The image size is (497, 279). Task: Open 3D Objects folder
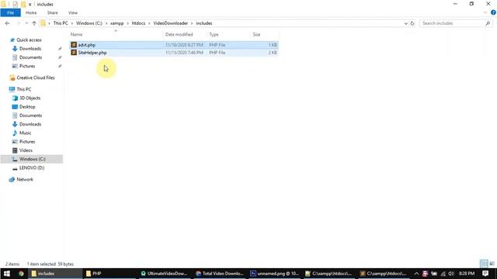point(30,98)
